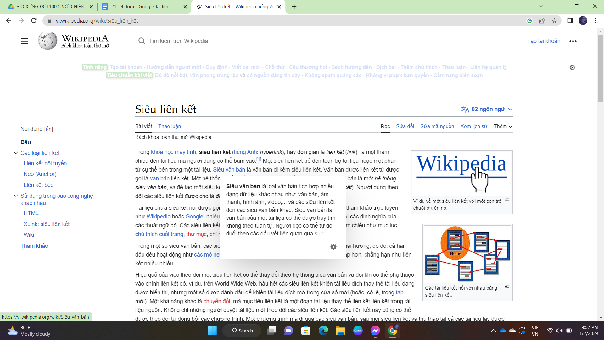The height and width of the screenshot is (340, 604).
Task: Open the Wikipedia hyperlink example thumbnail
Action: [x=461, y=174]
